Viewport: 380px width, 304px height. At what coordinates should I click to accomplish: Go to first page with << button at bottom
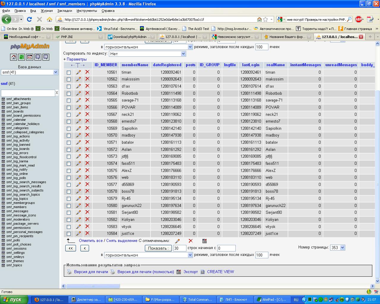click(71, 248)
